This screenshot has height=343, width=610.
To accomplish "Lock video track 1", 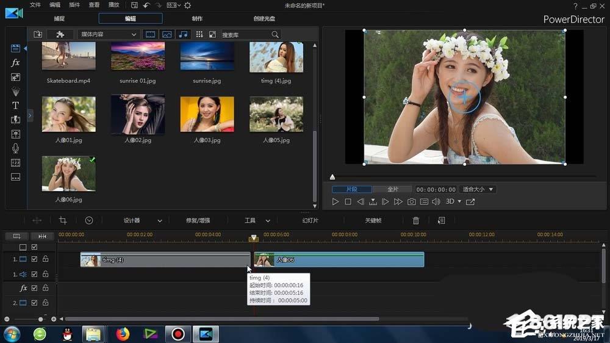I will coord(46,259).
